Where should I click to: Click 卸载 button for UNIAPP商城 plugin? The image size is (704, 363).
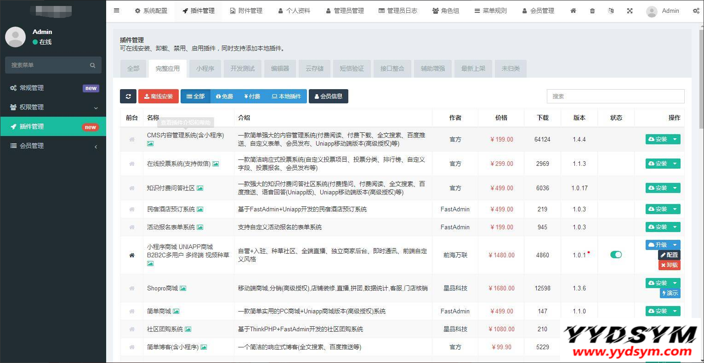pyautogui.click(x=669, y=265)
